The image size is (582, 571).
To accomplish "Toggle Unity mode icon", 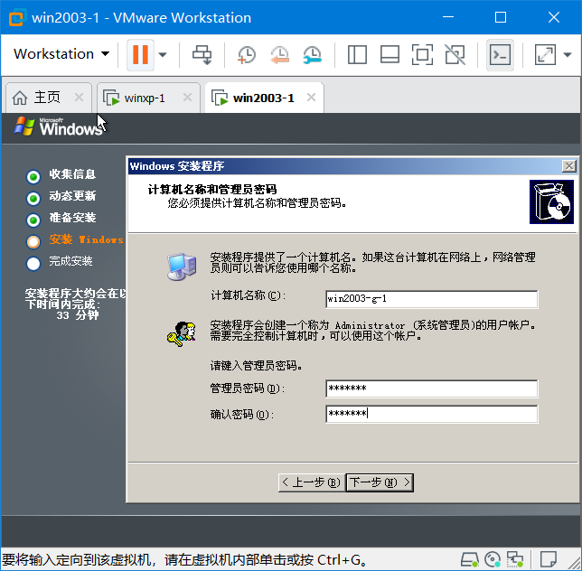I will 455,55.
